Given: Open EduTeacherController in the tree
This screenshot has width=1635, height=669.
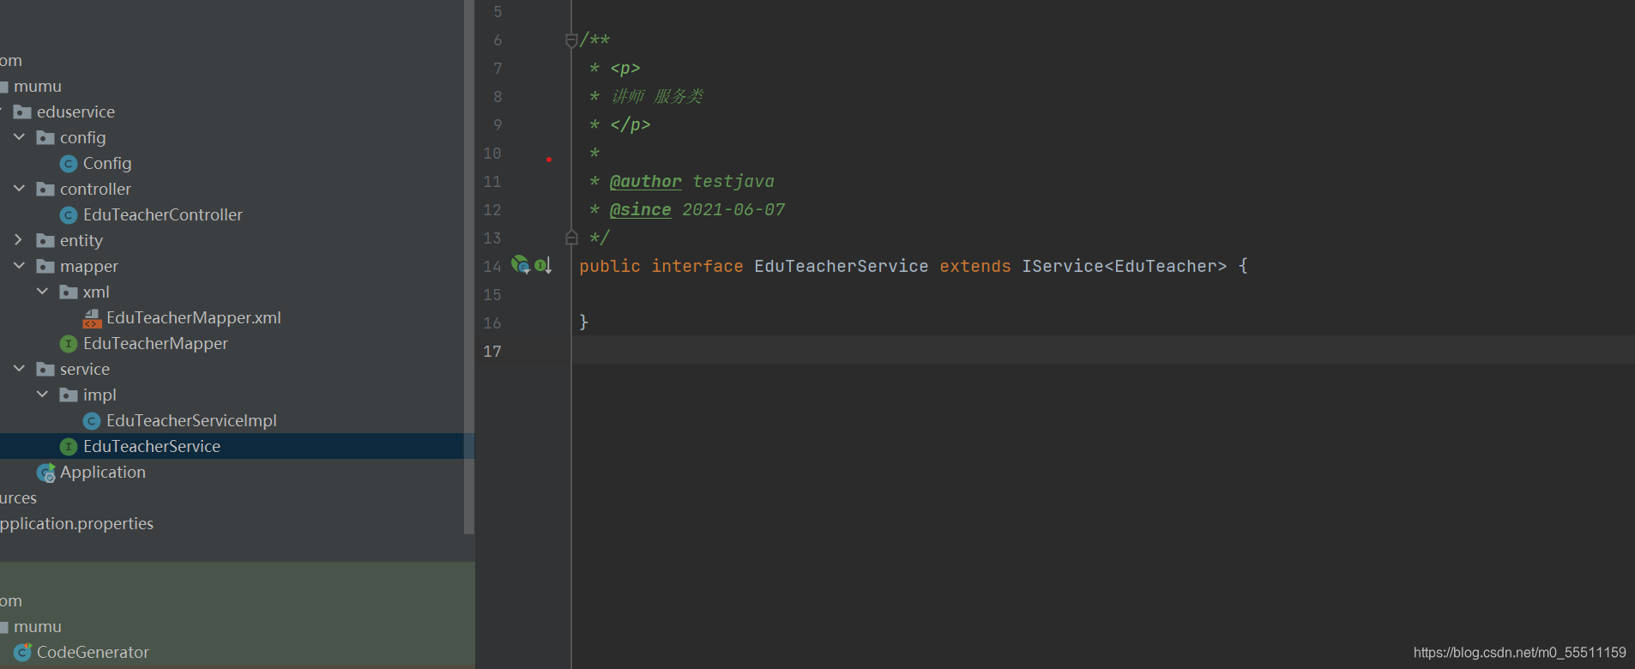Looking at the screenshot, I should click(163, 214).
